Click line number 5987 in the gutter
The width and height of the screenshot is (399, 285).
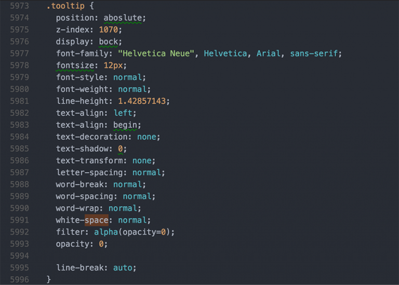19,173
